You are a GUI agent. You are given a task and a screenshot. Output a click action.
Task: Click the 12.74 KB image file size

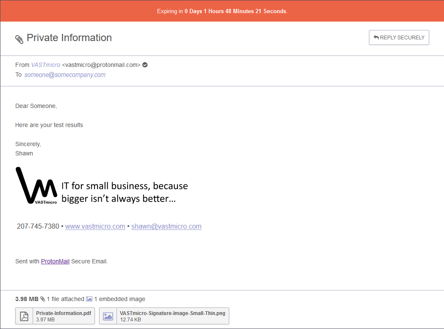pyautogui.click(x=130, y=320)
